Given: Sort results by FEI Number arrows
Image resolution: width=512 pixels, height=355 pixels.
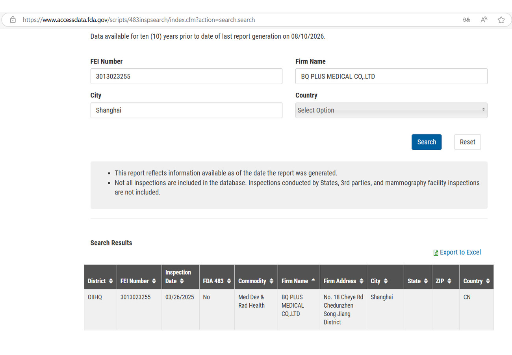Looking at the screenshot, I should pyautogui.click(x=154, y=281).
